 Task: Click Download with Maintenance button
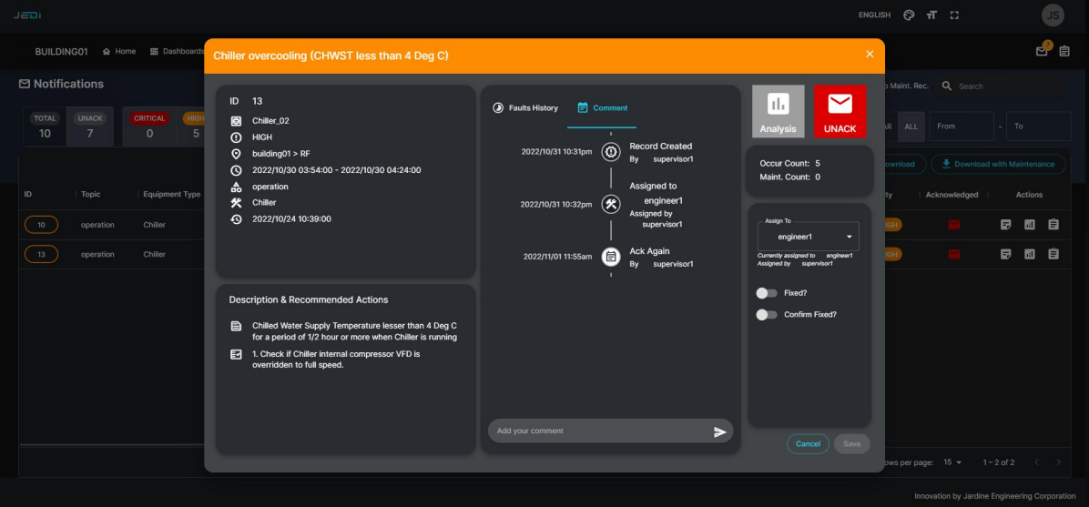pos(998,164)
